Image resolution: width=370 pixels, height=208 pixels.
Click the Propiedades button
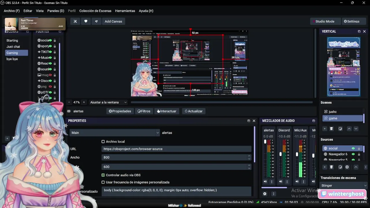(120, 111)
